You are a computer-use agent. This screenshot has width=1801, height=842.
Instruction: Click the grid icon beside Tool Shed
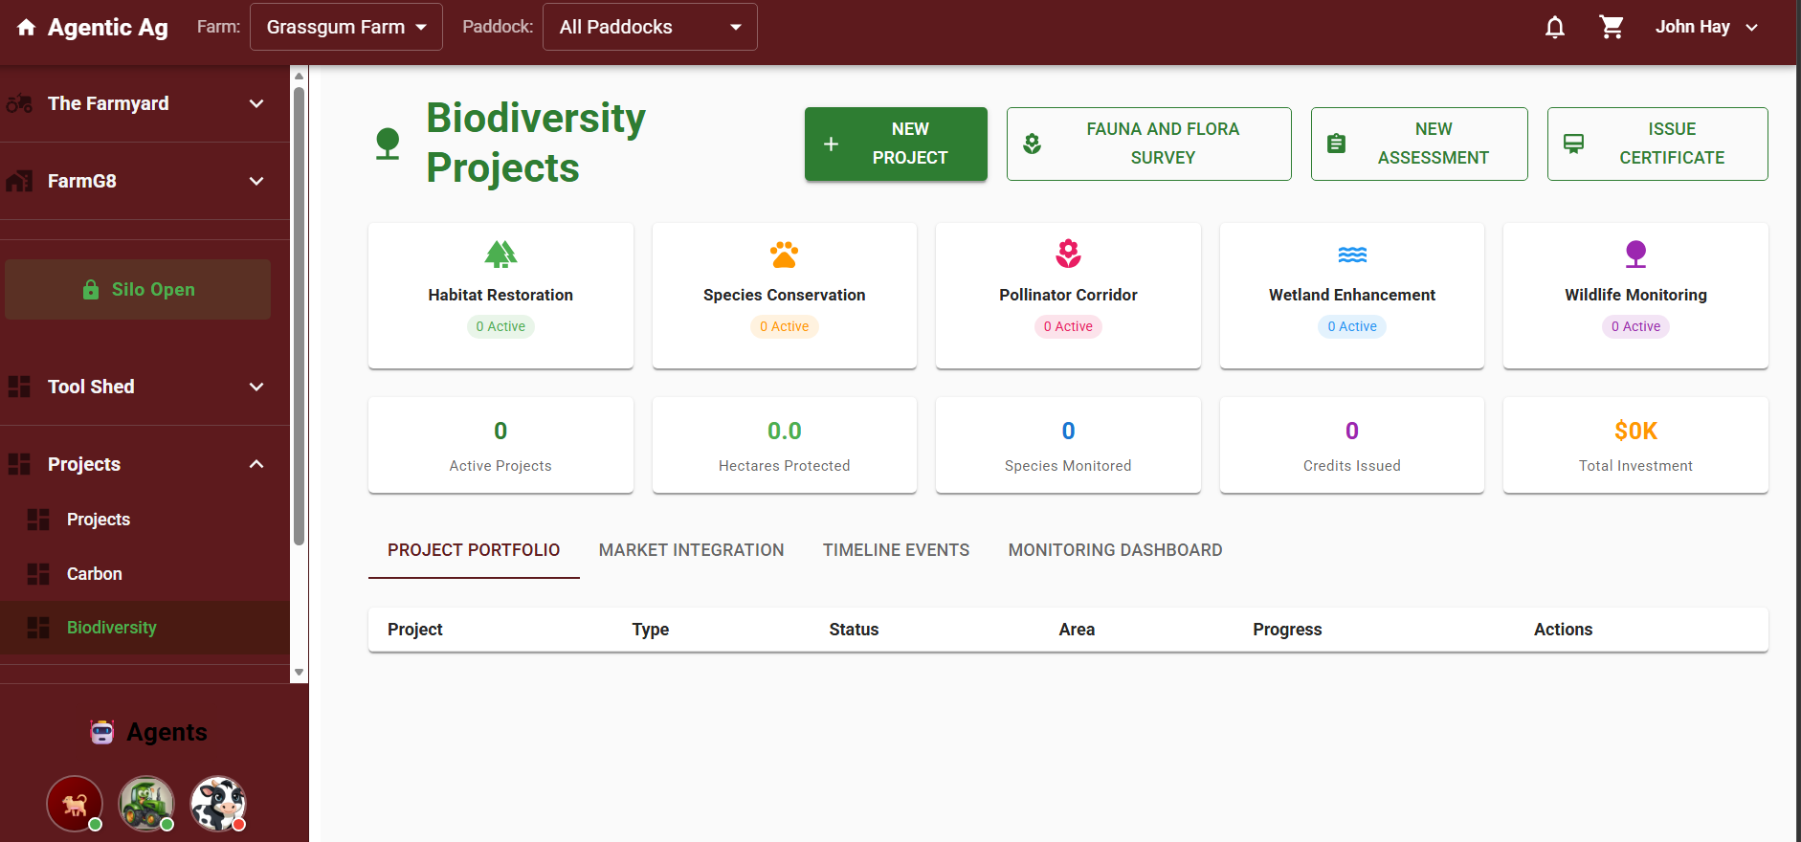[19, 387]
